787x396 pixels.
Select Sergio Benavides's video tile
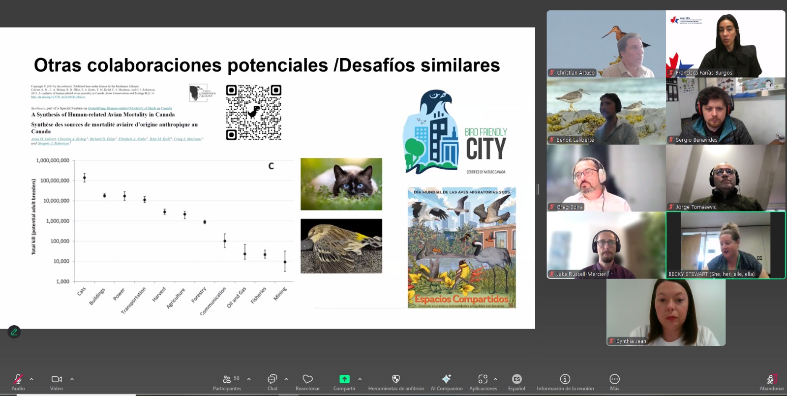tap(726, 111)
